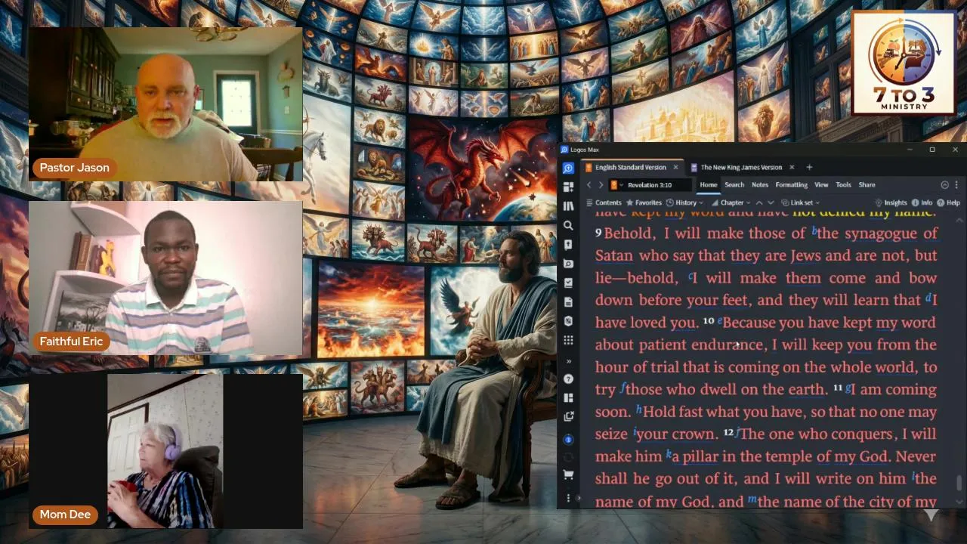Screen dimensions: 967x544
Task: Open the Contents pane
Action: [x=604, y=202]
